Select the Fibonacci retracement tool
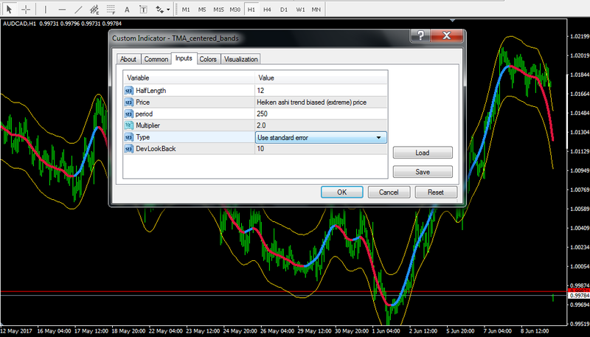 pos(111,10)
